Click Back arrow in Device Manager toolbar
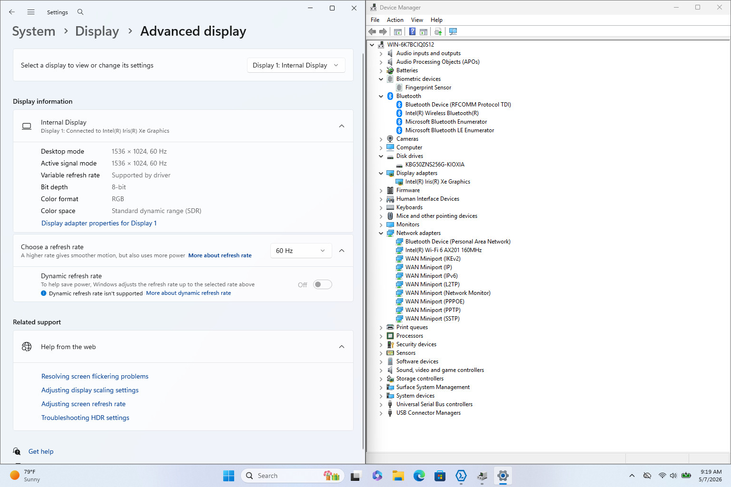The height and width of the screenshot is (487, 731). pyautogui.click(x=372, y=31)
